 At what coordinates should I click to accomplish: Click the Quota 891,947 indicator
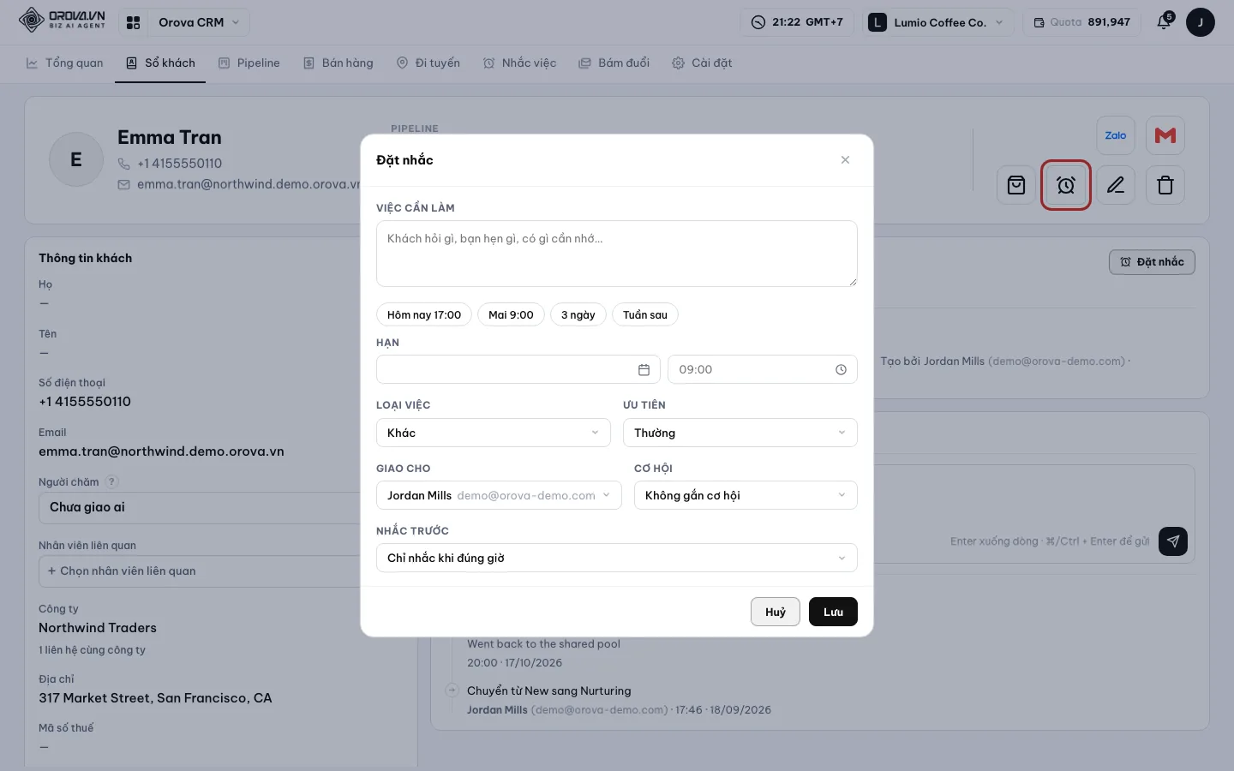pyautogui.click(x=1081, y=22)
